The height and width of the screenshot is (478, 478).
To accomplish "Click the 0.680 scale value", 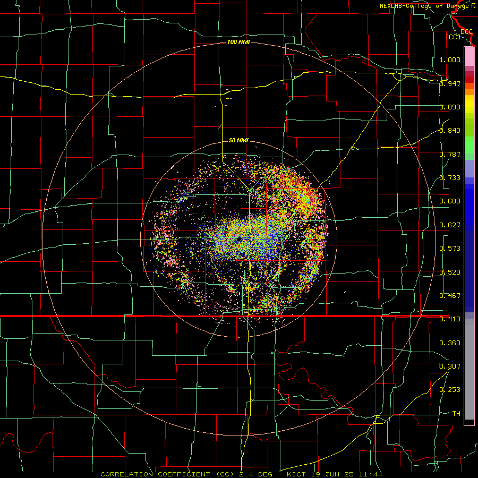I will click(x=450, y=201).
